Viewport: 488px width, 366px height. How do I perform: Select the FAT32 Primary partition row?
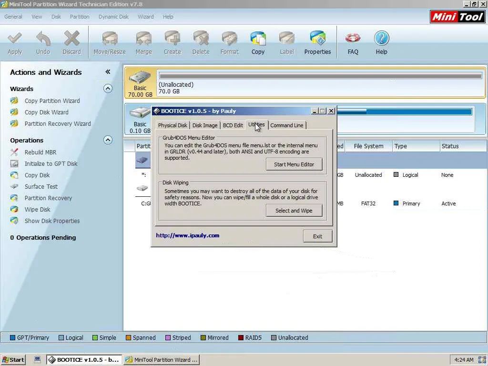tap(311, 203)
